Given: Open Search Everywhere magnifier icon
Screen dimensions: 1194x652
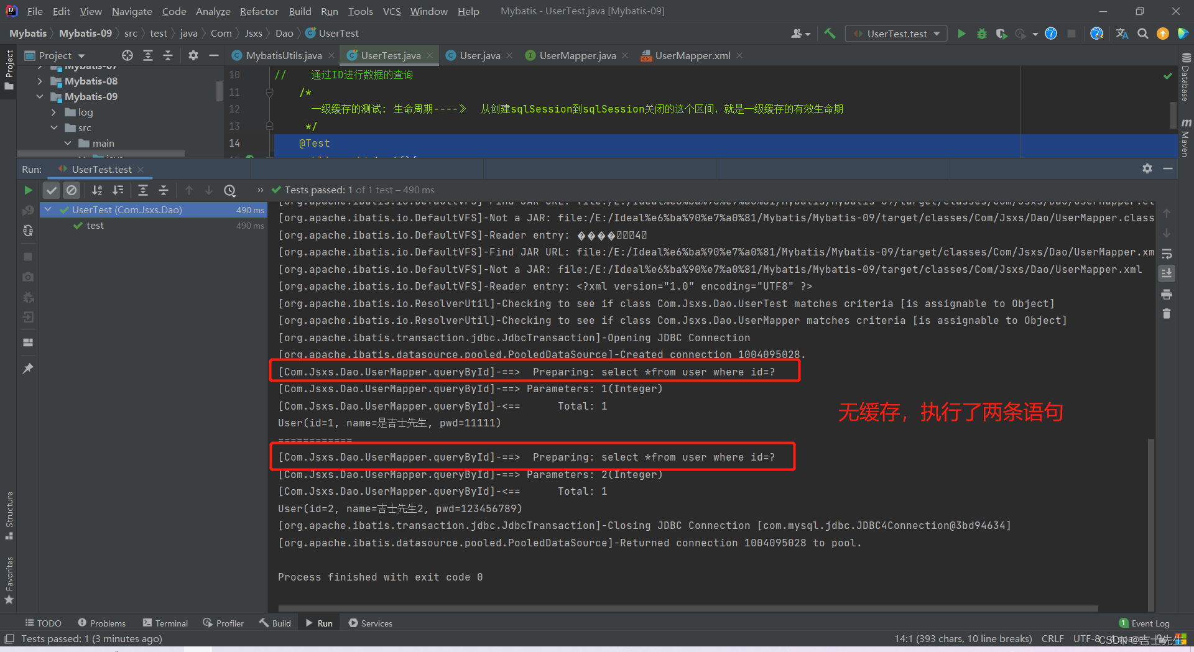Looking at the screenshot, I should point(1142,34).
